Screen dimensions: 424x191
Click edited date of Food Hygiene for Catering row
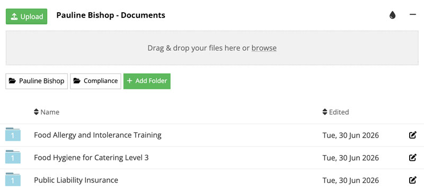pos(350,158)
